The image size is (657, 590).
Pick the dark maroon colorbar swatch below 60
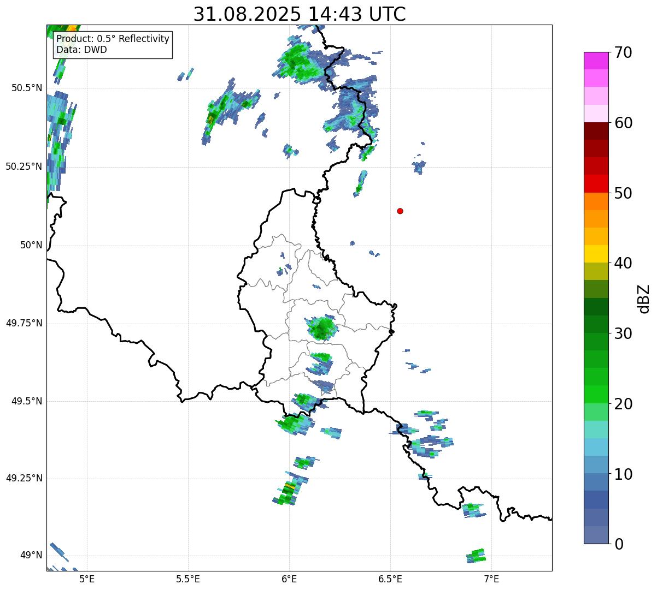[x=596, y=132]
